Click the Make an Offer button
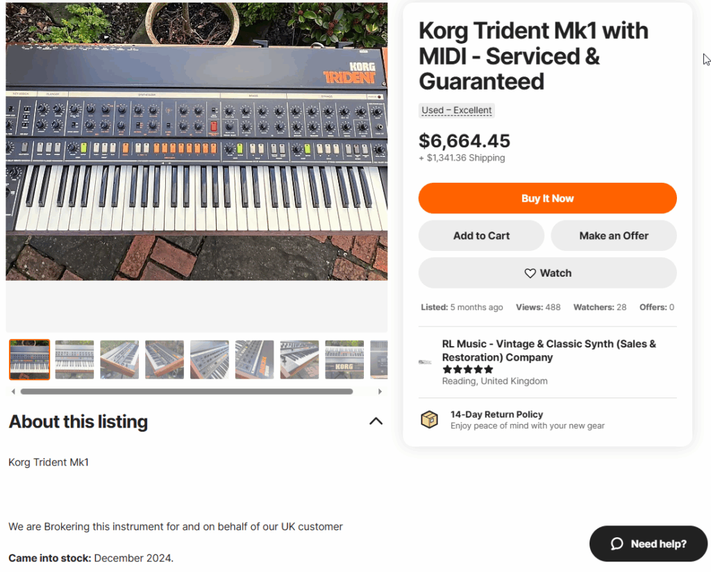 point(614,236)
